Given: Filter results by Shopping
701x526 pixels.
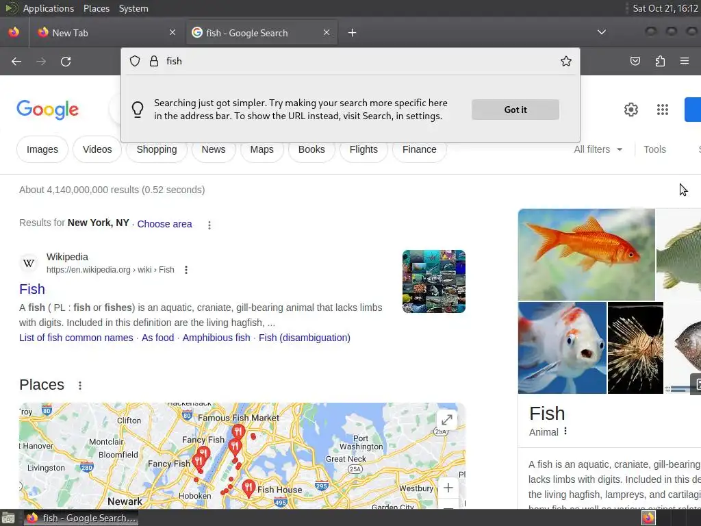Looking at the screenshot, I should pos(157,149).
